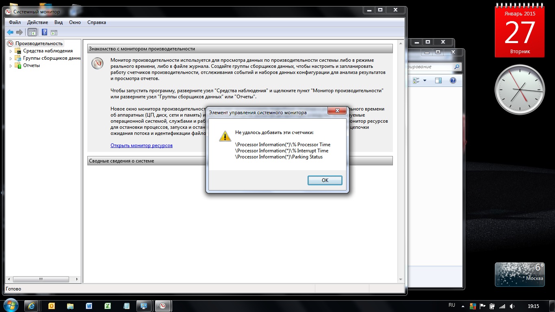This screenshot has width=555, height=312.
Task: Click the Знакомство с монитором производительности header
Action: point(240,49)
